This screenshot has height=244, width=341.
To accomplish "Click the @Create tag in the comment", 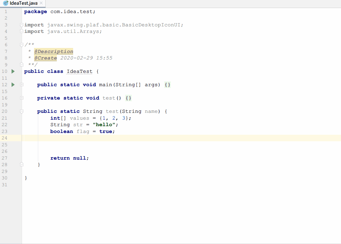I will [x=46, y=58].
